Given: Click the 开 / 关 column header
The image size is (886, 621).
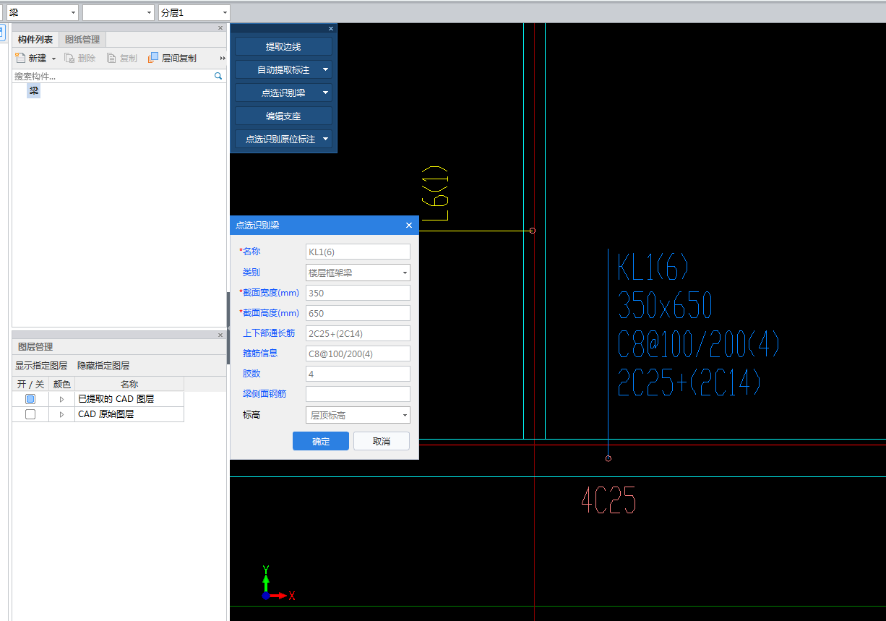Looking at the screenshot, I should [31, 385].
